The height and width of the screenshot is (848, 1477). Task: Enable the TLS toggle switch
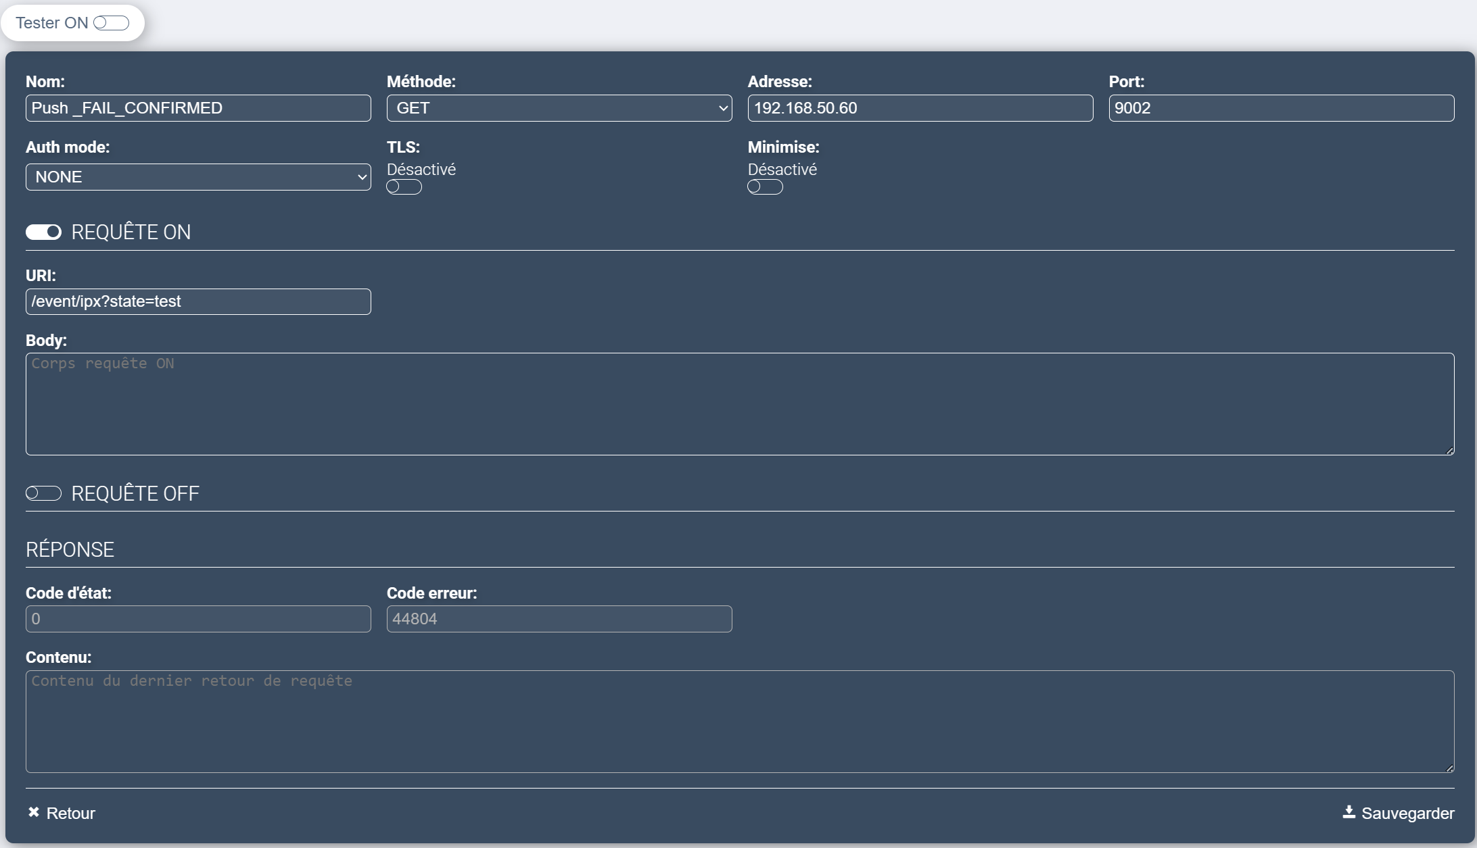404,187
